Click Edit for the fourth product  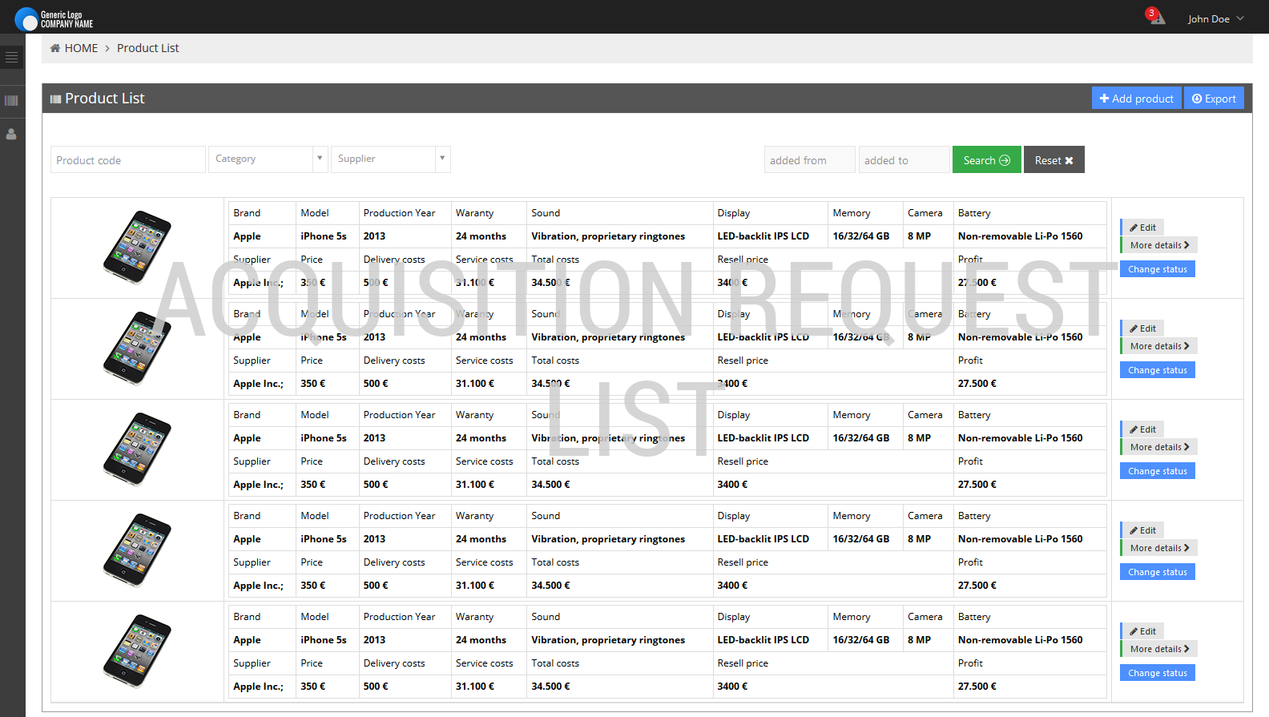click(1142, 530)
